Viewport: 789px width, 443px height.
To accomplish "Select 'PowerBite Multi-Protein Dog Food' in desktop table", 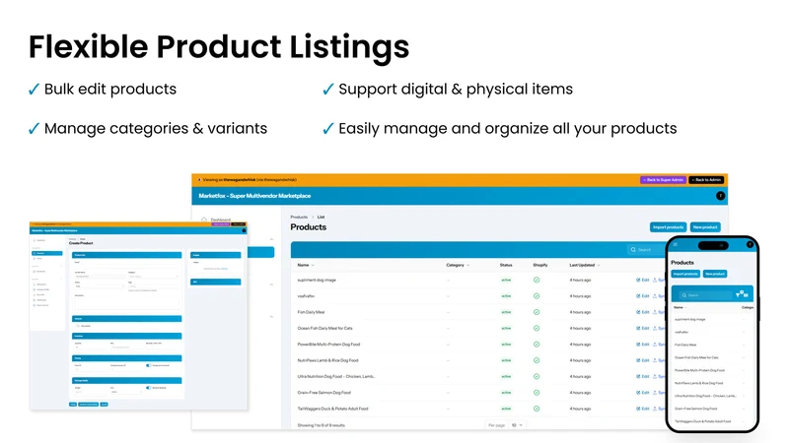I will pos(328,345).
